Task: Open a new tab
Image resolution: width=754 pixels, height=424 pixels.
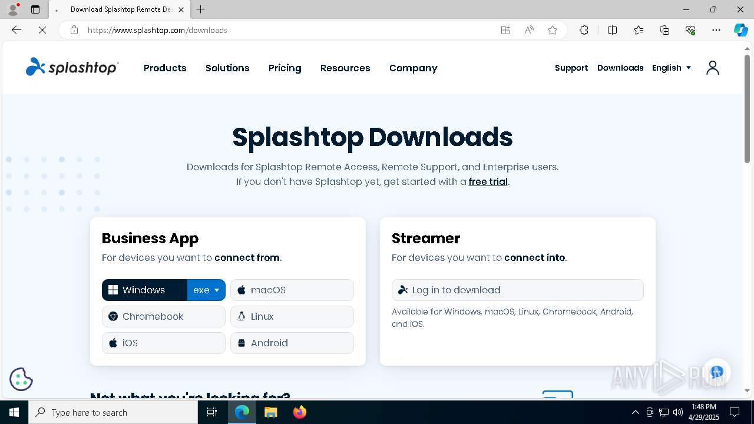Action: 201,9
